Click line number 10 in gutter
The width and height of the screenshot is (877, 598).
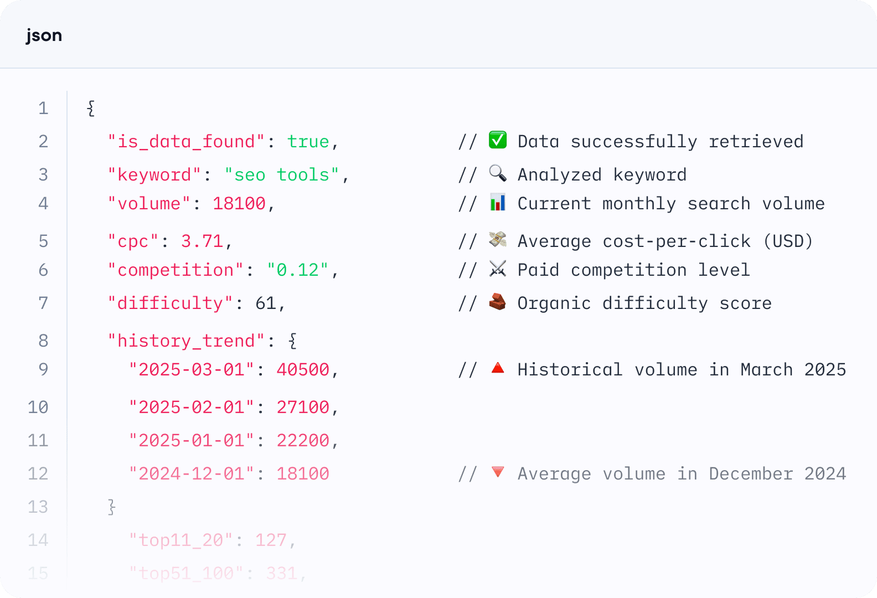tap(38, 408)
